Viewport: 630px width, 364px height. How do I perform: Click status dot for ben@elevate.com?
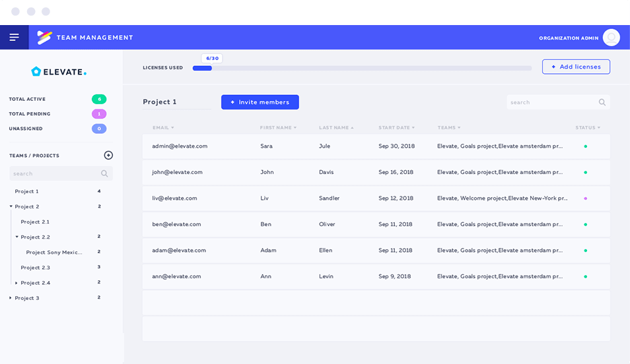tap(585, 225)
